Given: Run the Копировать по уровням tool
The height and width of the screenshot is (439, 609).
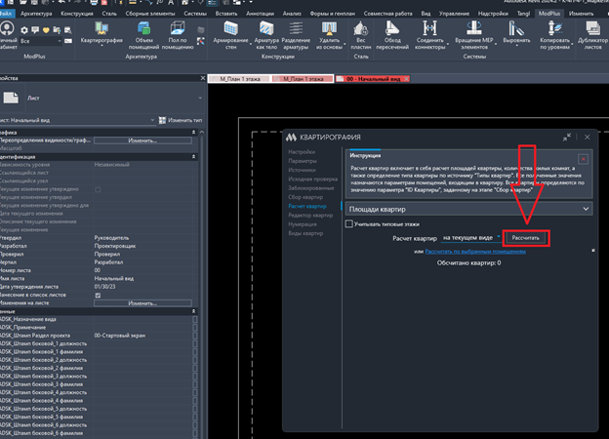Looking at the screenshot, I should 554,36.
